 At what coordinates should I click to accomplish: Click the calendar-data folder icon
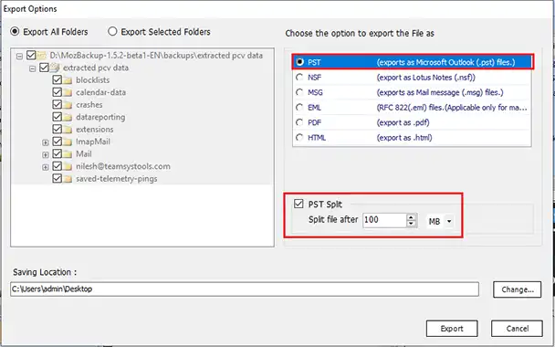click(68, 92)
